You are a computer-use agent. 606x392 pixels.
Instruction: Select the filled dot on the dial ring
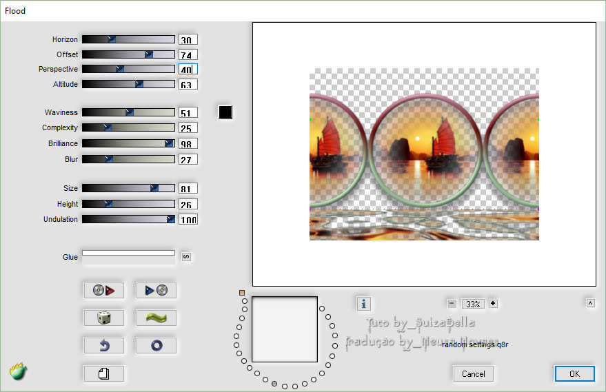[x=274, y=384]
